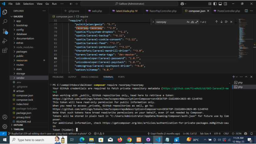Click the title bar command center search
Viewport: 256px width, 144px height.
pyautogui.click(x=129, y=4)
